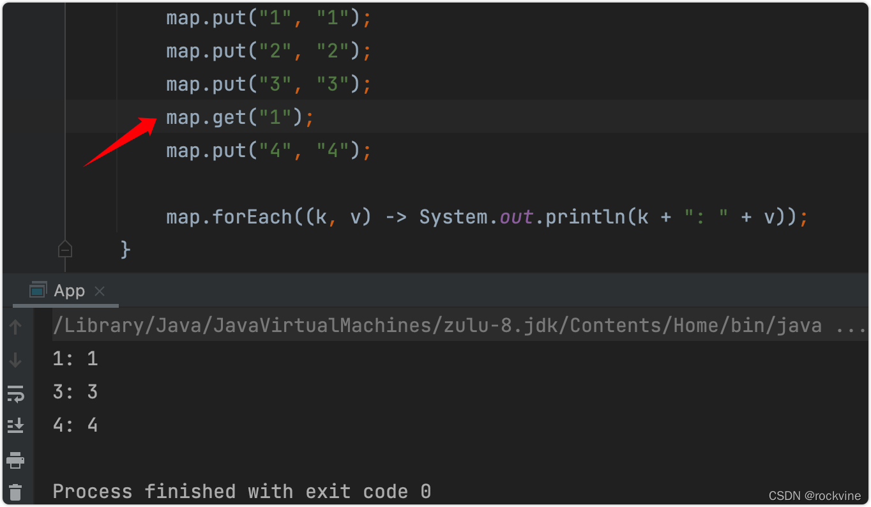Click the Clear All trash icon

click(16, 492)
